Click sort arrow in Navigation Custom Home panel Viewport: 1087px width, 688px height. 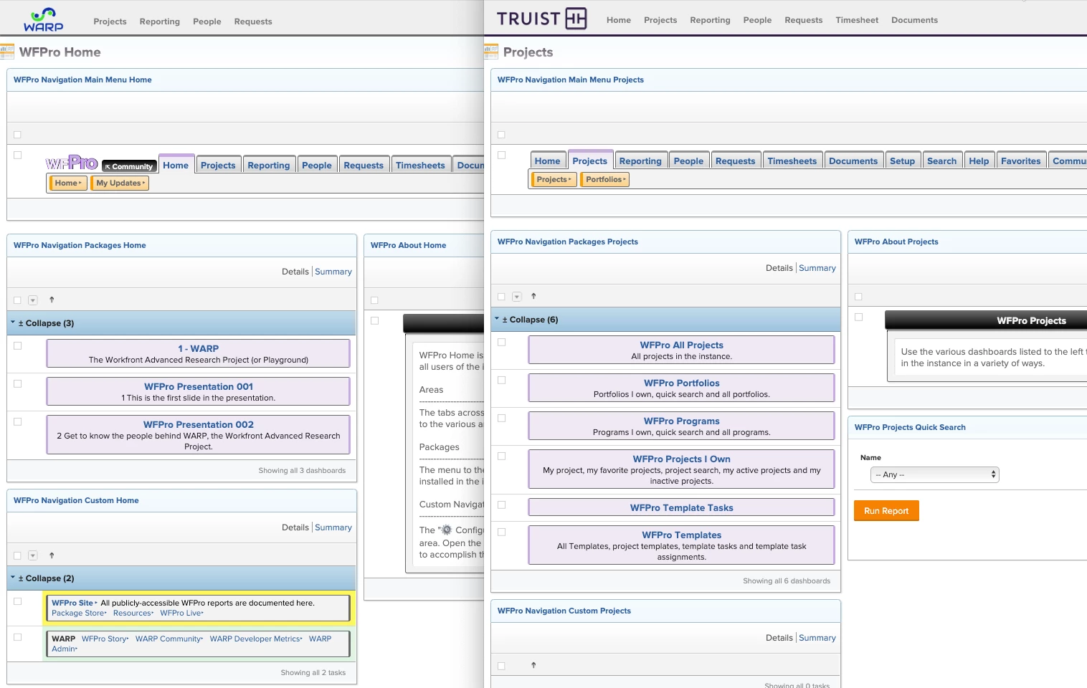[x=52, y=555]
